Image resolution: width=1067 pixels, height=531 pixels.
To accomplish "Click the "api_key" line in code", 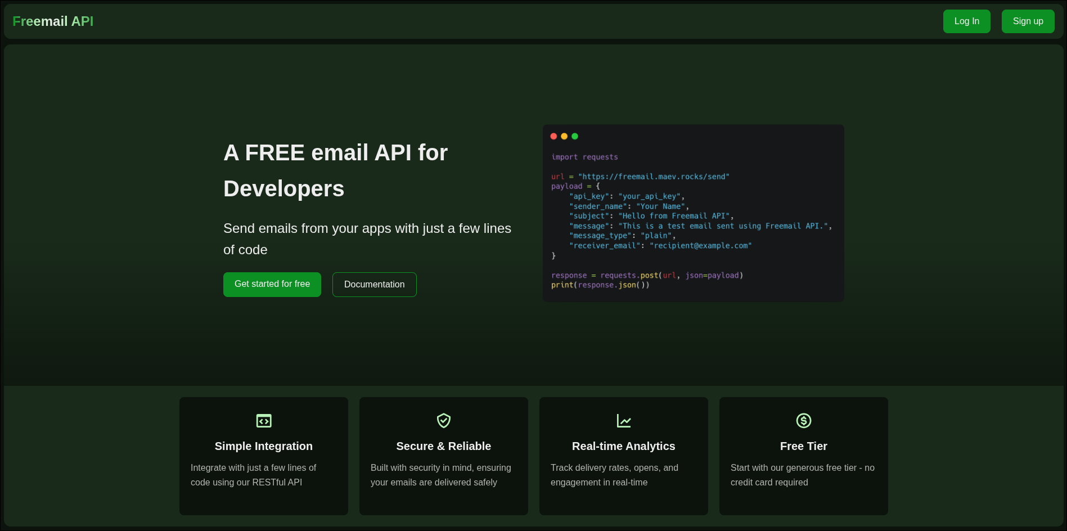I will click(x=627, y=196).
